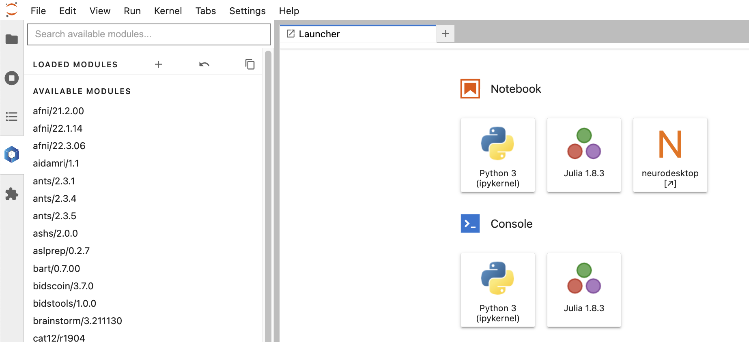The height and width of the screenshot is (342, 749).
Task: Open the File Browser sidebar icon
Action: tap(12, 39)
